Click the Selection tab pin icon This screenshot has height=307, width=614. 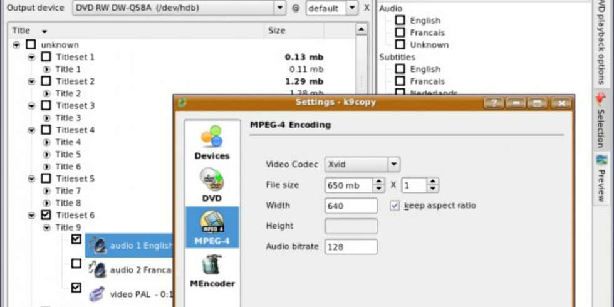[x=601, y=99]
